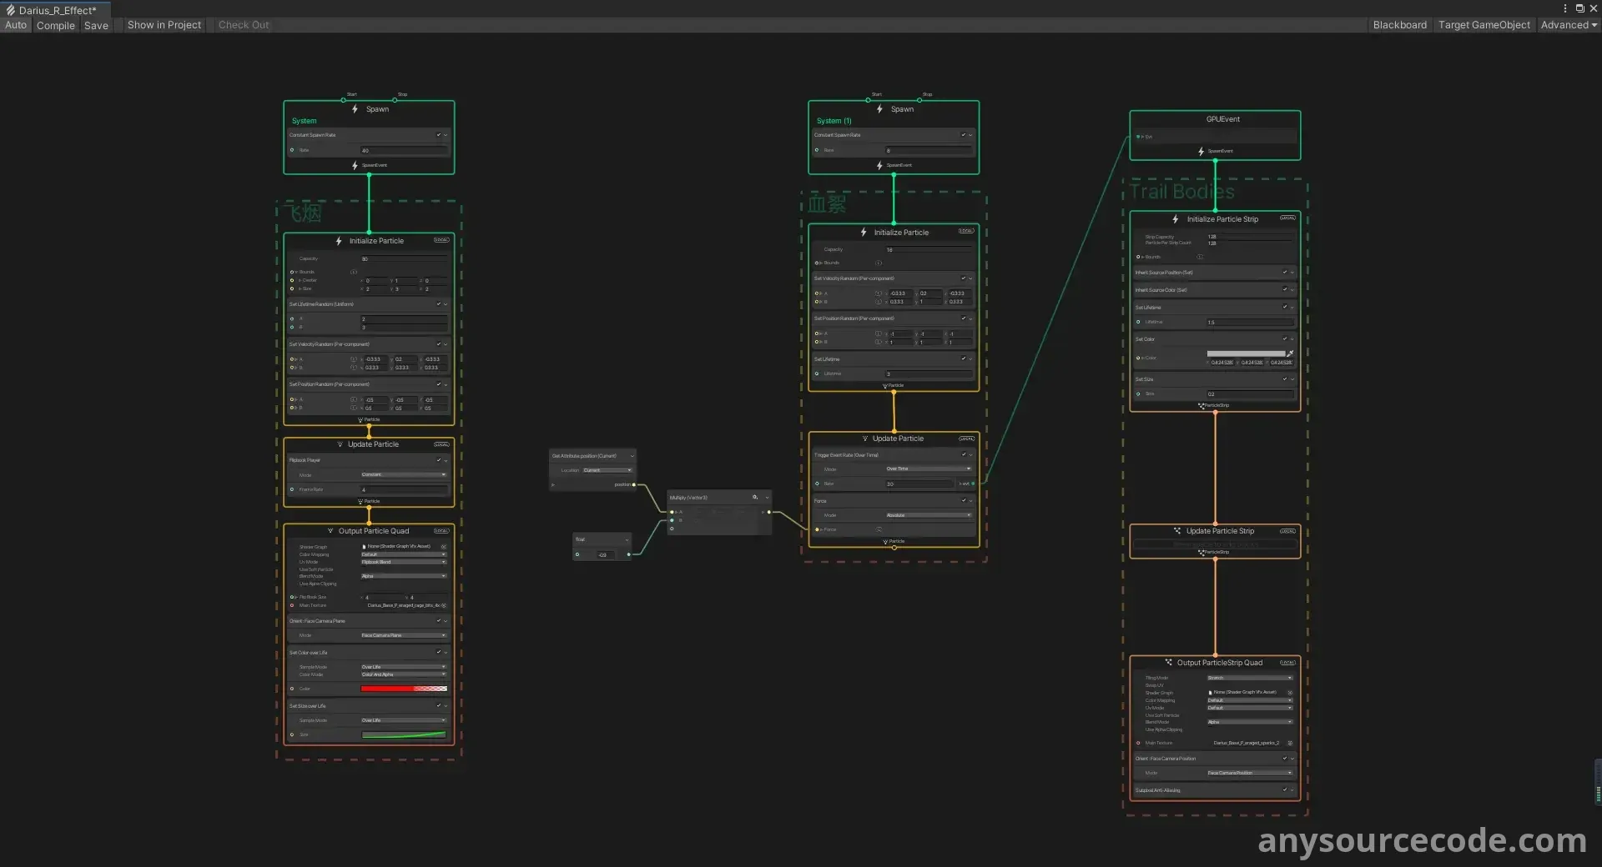Open Trigger Event Rate Mode dropdown showing Over Time
This screenshot has width=1602, height=867.
click(928, 469)
